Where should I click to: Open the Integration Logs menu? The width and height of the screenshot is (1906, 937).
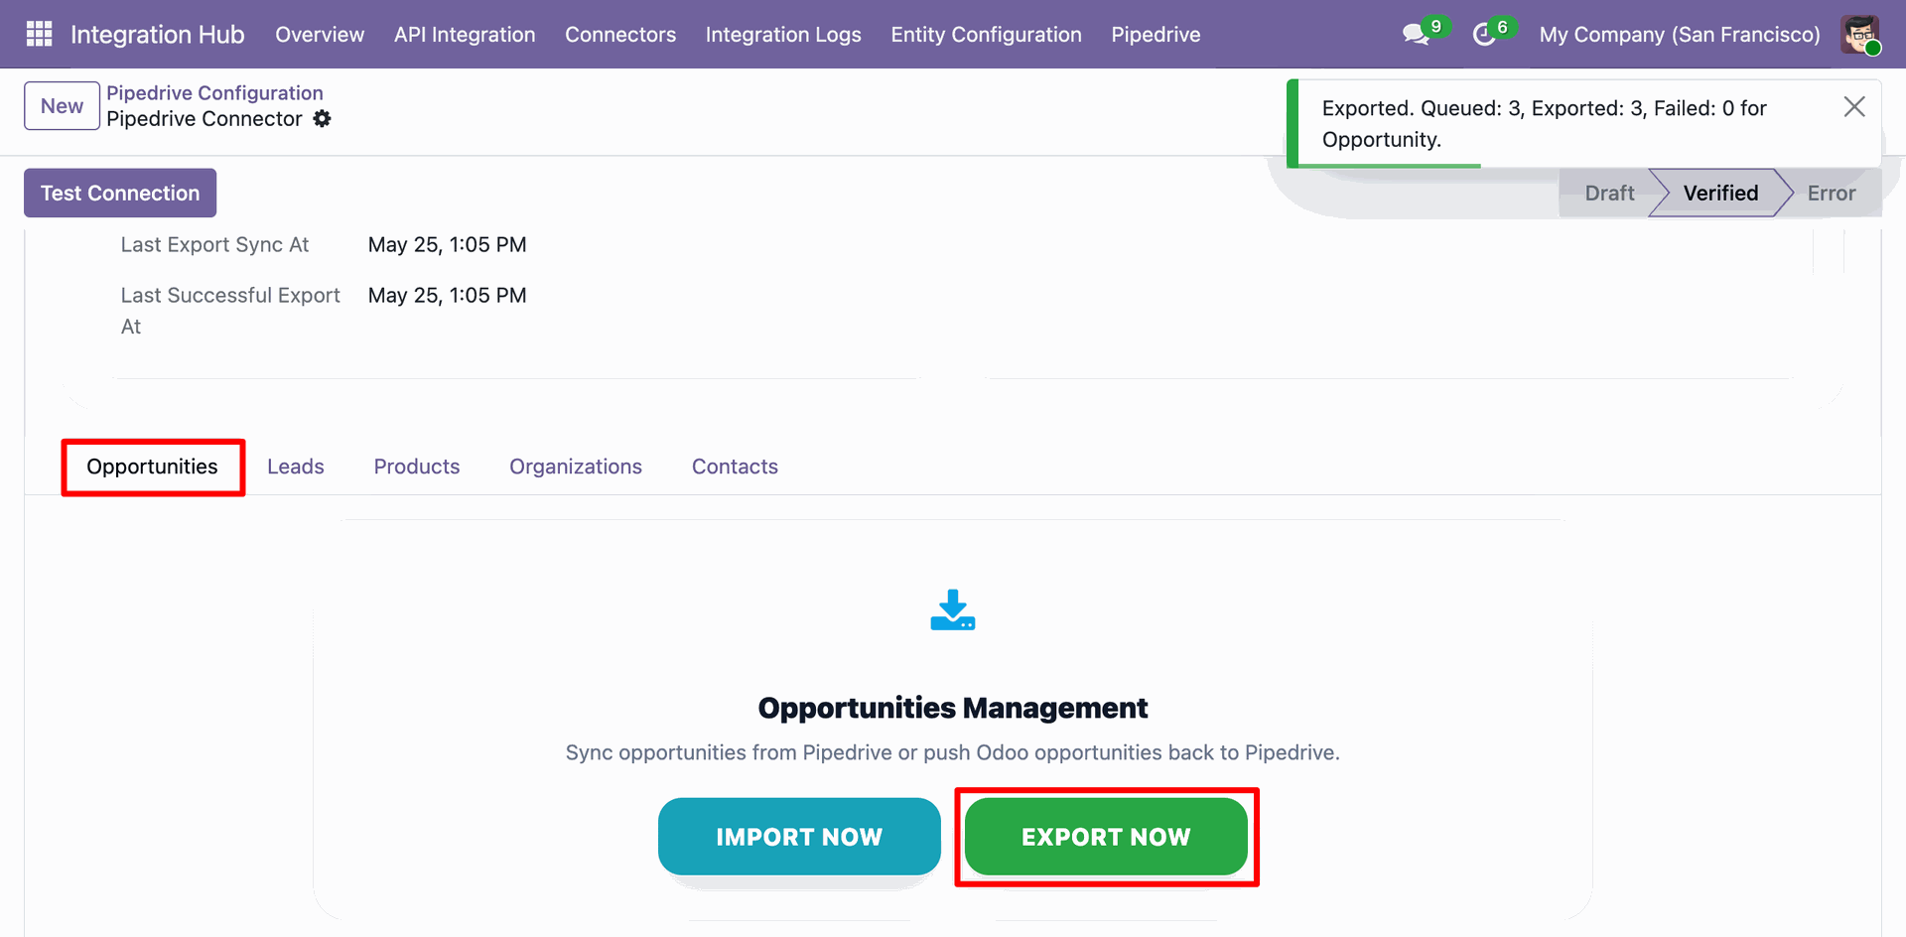pyautogui.click(x=783, y=35)
